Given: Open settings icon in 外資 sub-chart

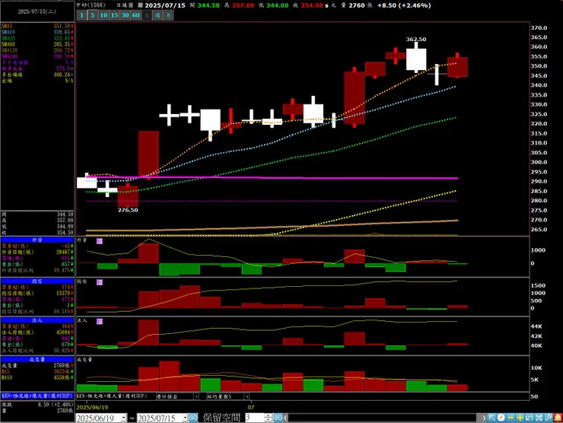Looking at the screenshot, I should pyautogui.click(x=100, y=241).
